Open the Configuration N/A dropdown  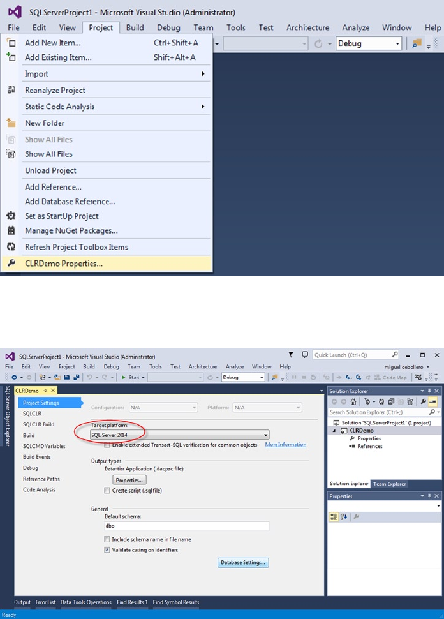[163, 407]
